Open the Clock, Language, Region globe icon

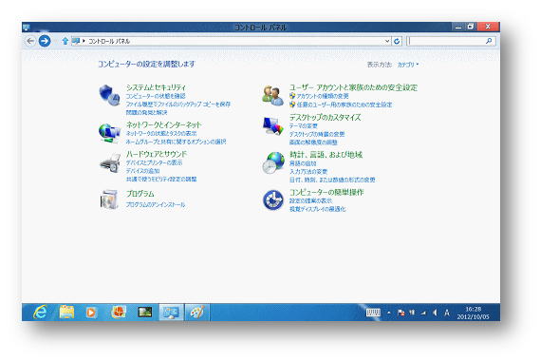tap(273, 162)
